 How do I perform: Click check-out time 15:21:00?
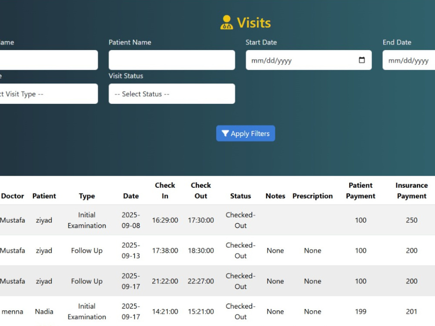pyautogui.click(x=201, y=311)
